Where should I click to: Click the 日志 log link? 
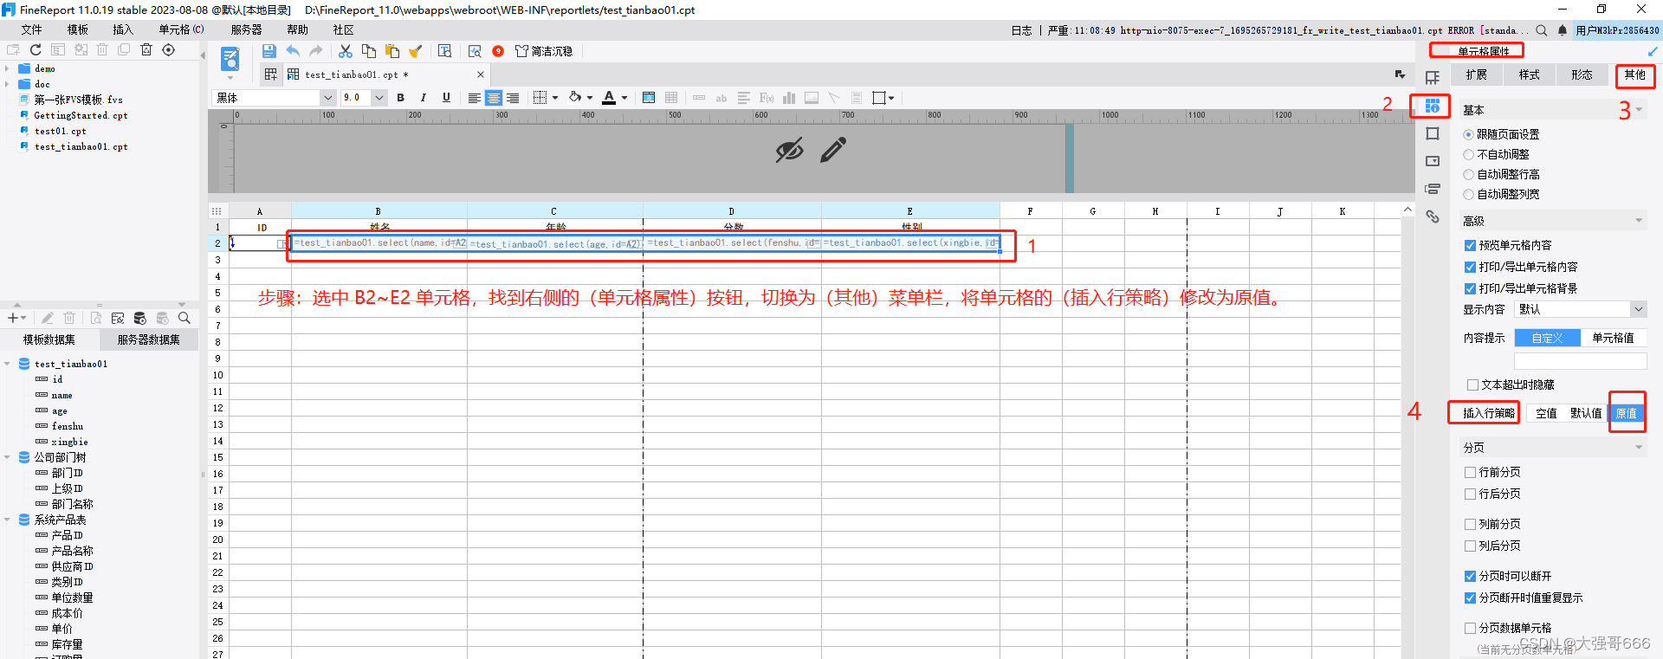coord(1021,30)
